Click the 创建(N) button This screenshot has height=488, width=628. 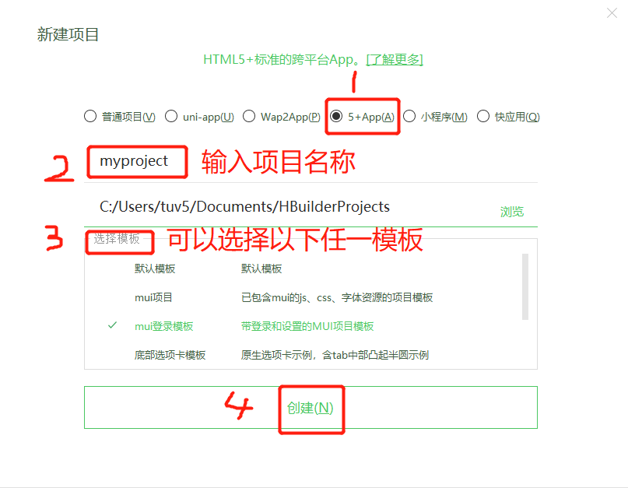tap(310, 408)
